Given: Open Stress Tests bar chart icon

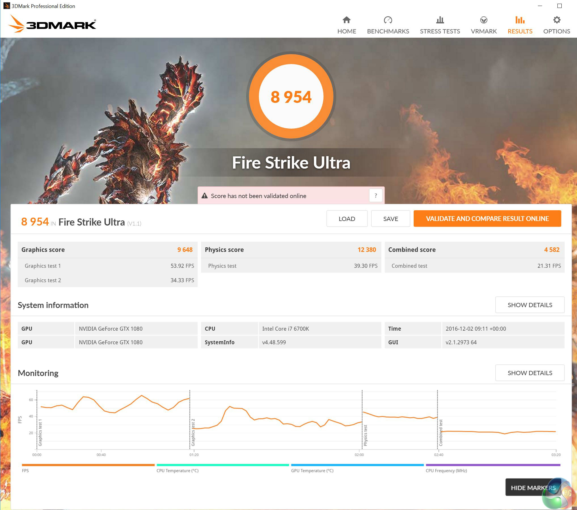Looking at the screenshot, I should coord(440,20).
